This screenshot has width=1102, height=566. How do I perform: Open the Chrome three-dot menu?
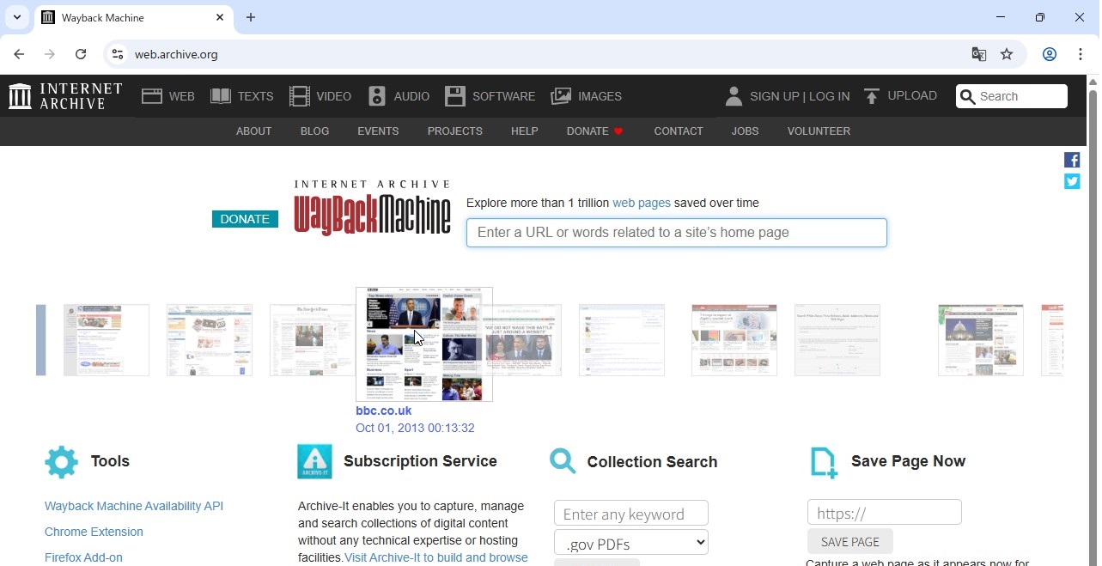click(1081, 54)
